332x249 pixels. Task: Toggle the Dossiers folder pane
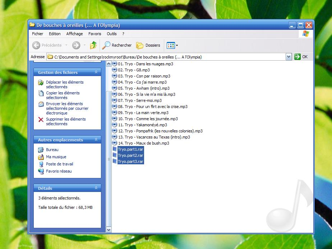pos(148,45)
